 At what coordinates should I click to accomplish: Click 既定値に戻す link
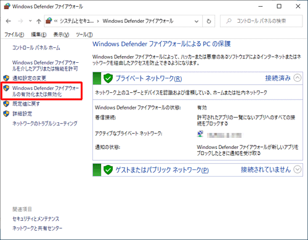pyautogui.click(x=26, y=104)
